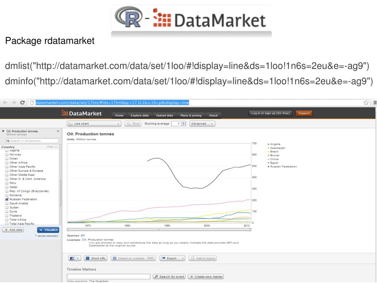377x283 pixels.
Task: Uncheck the Russian Federation checkbox
Action: point(7,199)
